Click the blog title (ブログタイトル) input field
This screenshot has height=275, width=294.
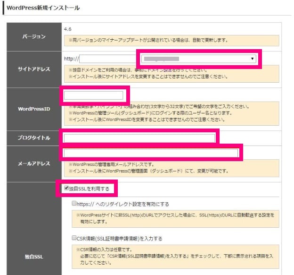[x=139, y=138]
